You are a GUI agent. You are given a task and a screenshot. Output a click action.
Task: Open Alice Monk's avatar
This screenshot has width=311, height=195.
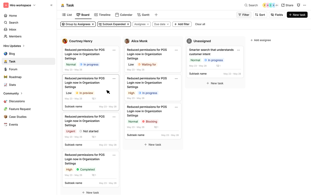[x=127, y=41]
